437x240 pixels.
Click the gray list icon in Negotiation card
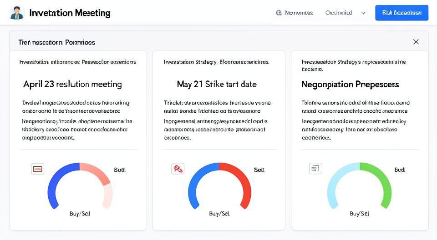pyautogui.click(x=315, y=169)
